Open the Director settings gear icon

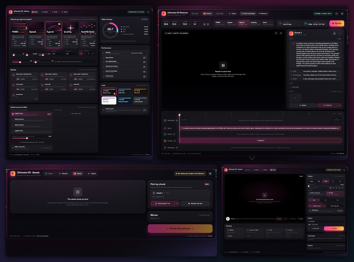342,14
